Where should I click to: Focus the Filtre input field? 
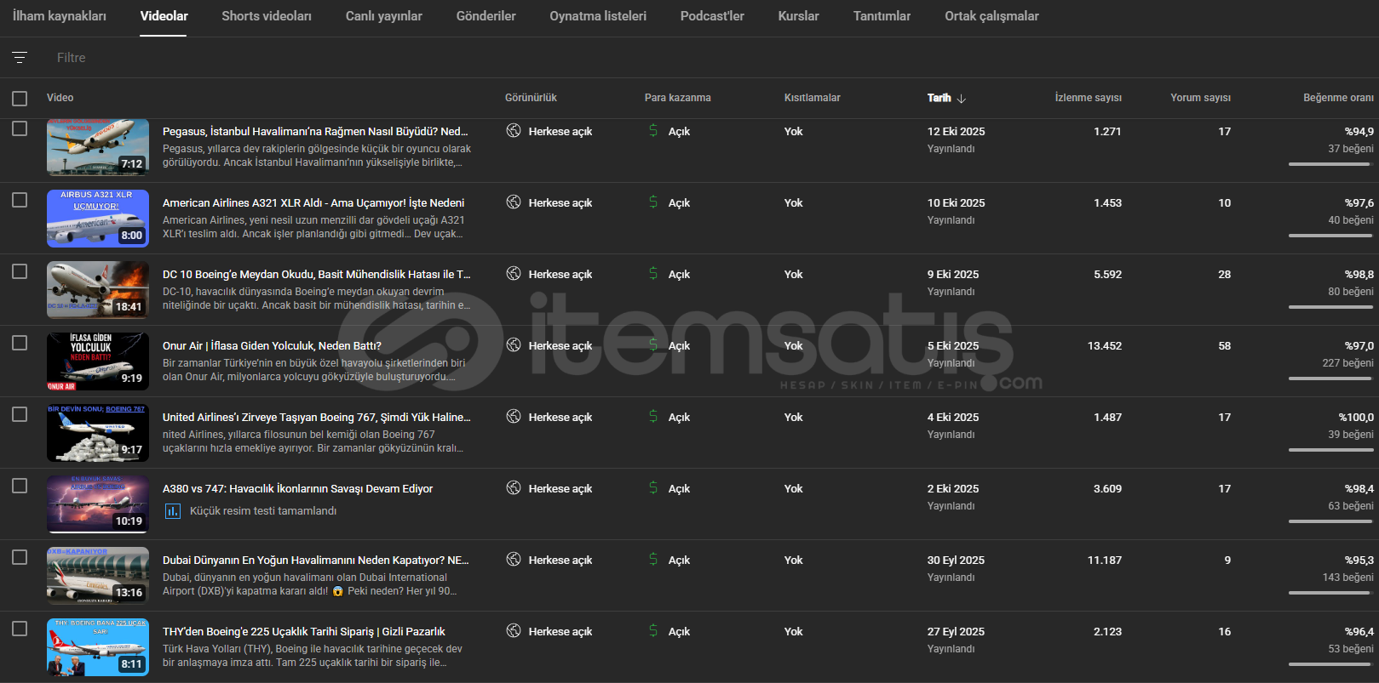(x=715, y=58)
